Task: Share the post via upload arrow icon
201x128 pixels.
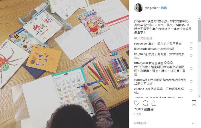Action: (154, 103)
